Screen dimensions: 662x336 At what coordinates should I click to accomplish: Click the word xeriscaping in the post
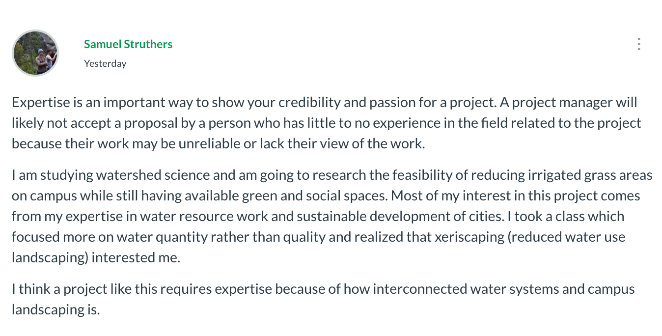470,237
